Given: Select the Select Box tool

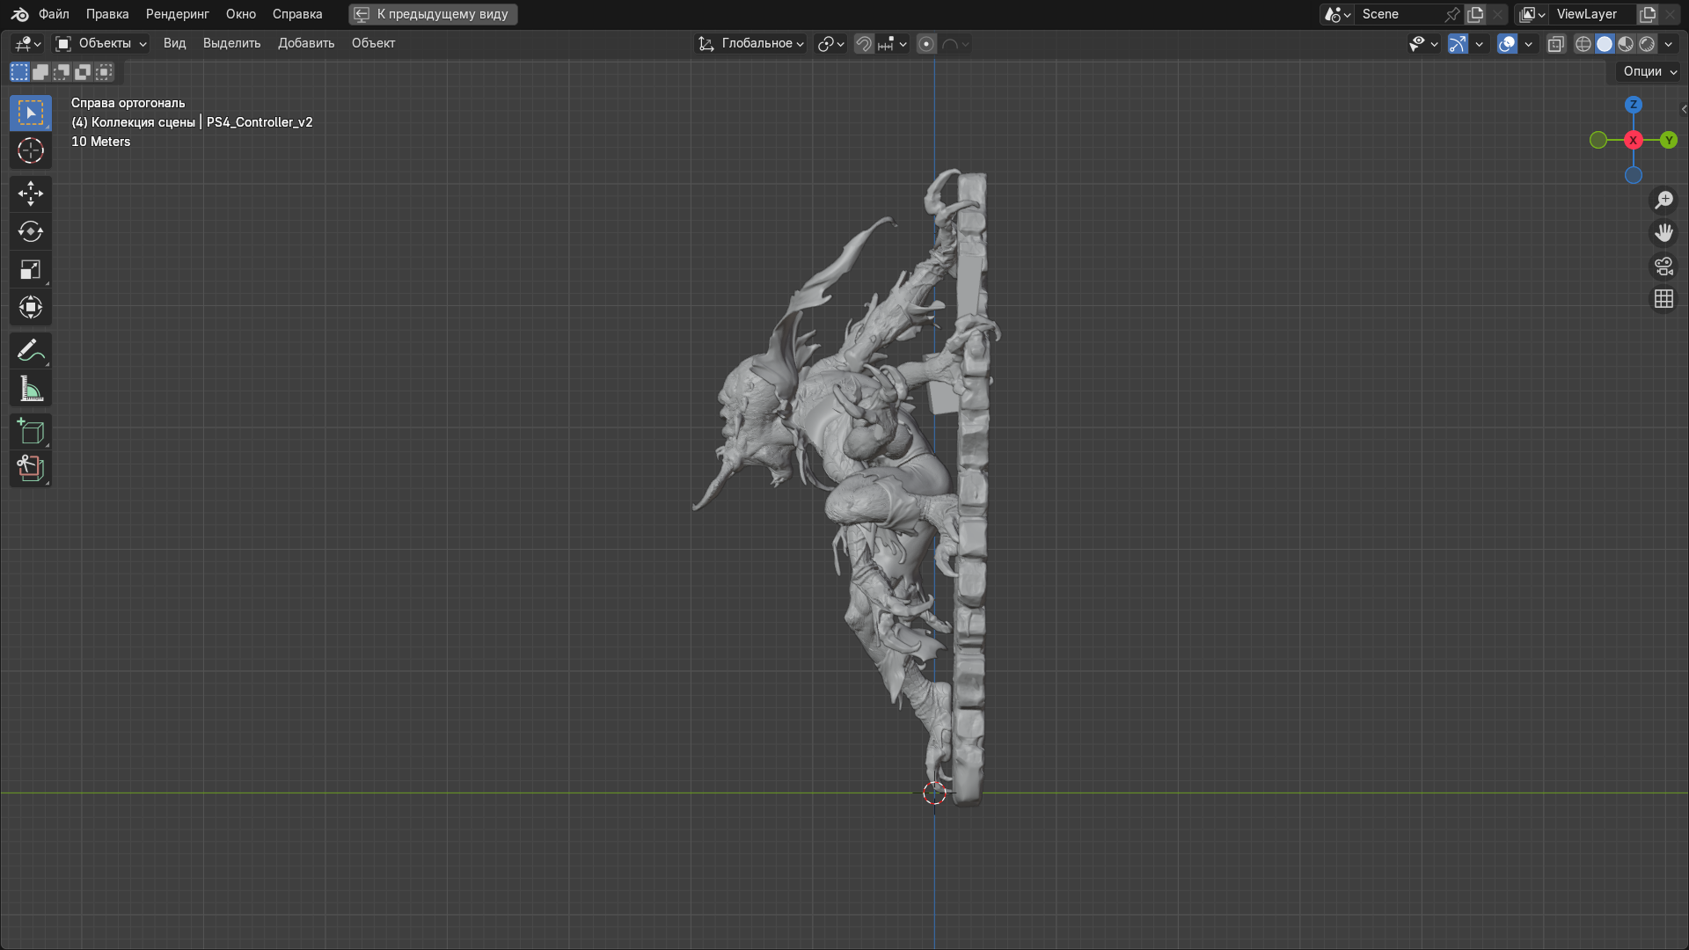Looking at the screenshot, I should (31, 113).
